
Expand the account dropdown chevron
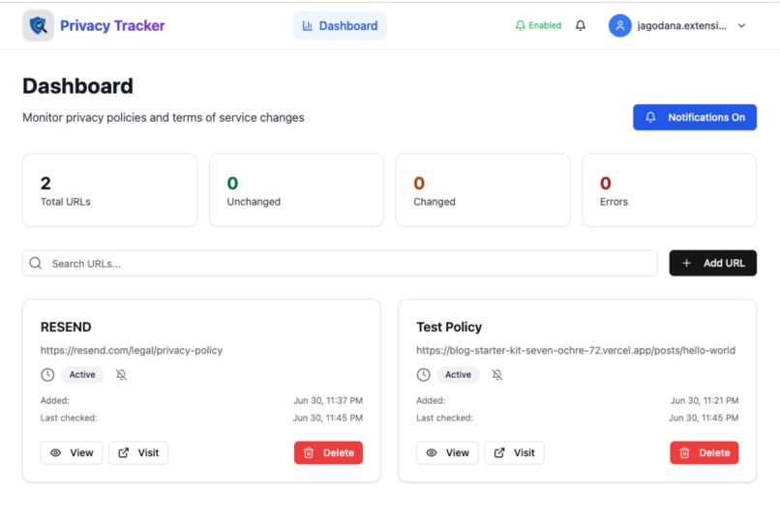click(741, 26)
